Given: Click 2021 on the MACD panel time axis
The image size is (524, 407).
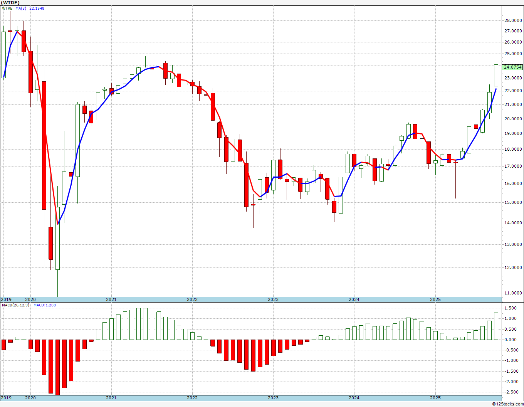Looking at the screenshot, I should tap(111, 398).
